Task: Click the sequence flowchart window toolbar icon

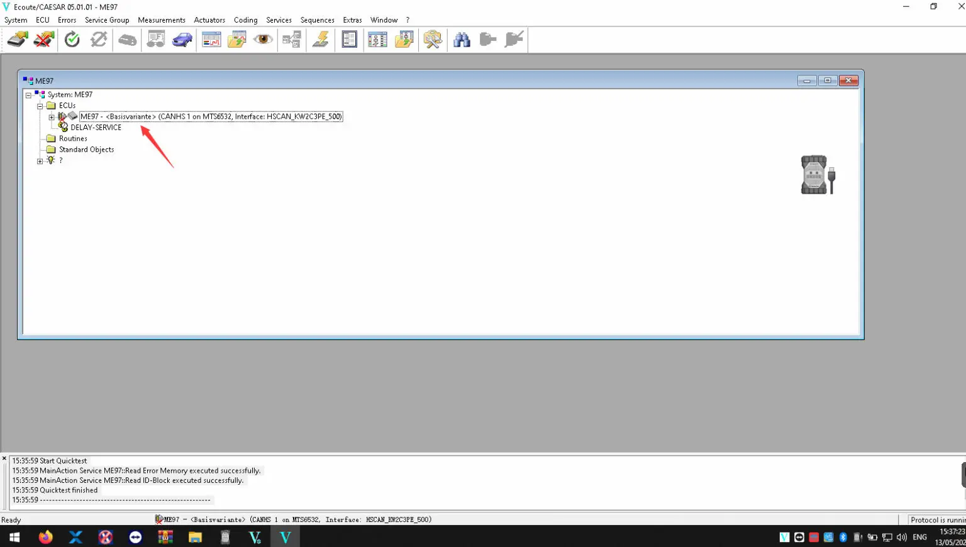Action: click(x=377, y=40)
